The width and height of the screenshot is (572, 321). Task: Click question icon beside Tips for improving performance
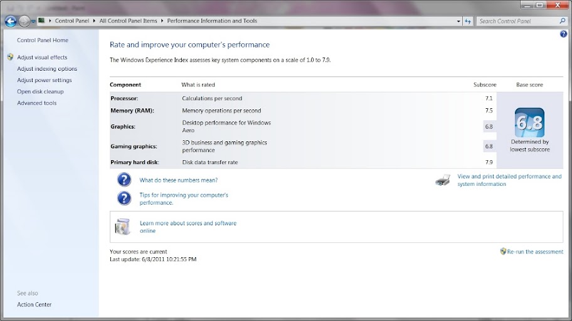(x=124, y=198)
